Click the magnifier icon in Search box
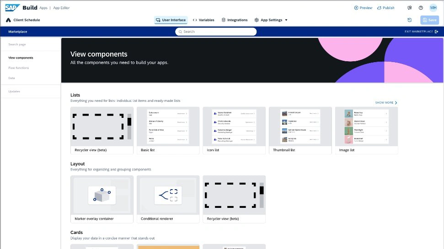Screen dimensions: 444x249 (x=180, y=32)
